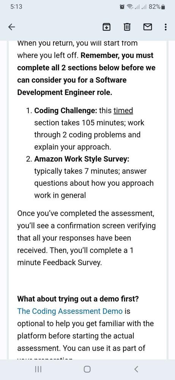Mark the email as unread
Image resolution: width=175 pixels, height=380 pixels.
click(147, 27)
